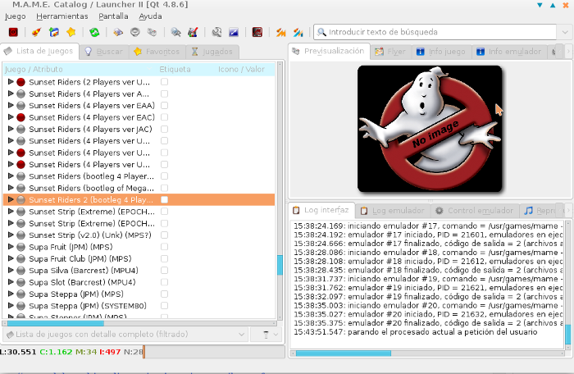Expand Sunset Riders (4 Players ver EAC) row

coord(11,117)
